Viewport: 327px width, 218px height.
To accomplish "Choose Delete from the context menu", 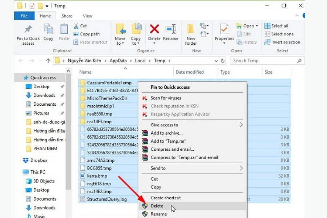I will pyautogui.click(x=157, y=206).
